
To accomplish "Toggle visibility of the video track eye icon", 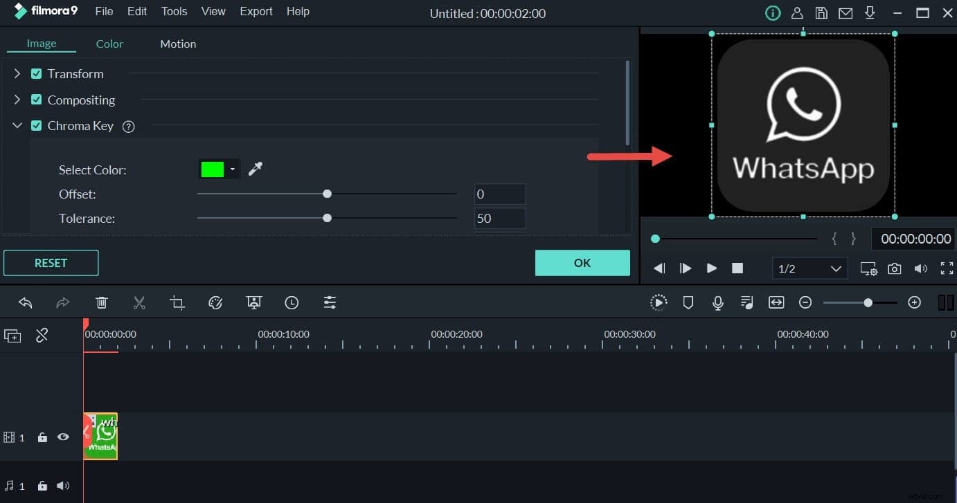I will coord(63,437).
